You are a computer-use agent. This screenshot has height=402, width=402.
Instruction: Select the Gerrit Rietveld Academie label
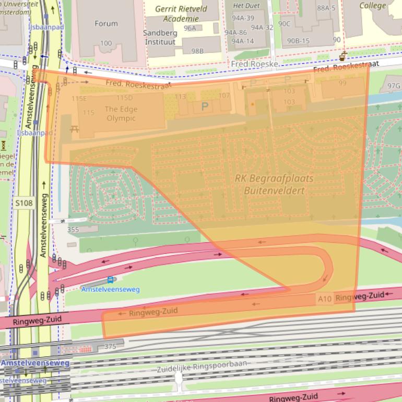tap(180, 14)
